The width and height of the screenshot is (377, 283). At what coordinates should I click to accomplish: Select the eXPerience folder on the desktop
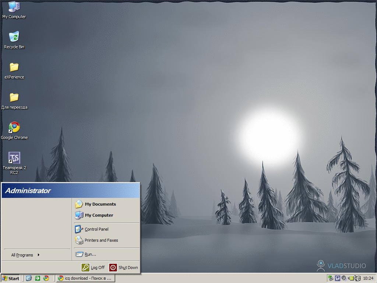pos(14,70)
